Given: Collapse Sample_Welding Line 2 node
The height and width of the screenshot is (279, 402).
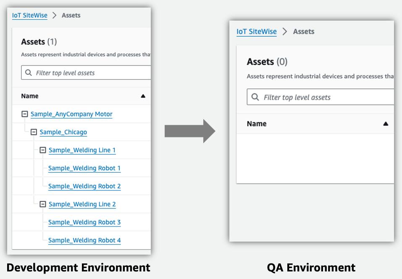Looking at the screenshot, I should [42, 204].
